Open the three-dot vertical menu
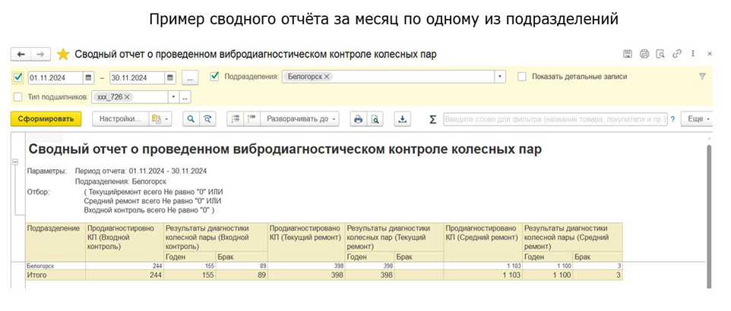 pos(693,54)
